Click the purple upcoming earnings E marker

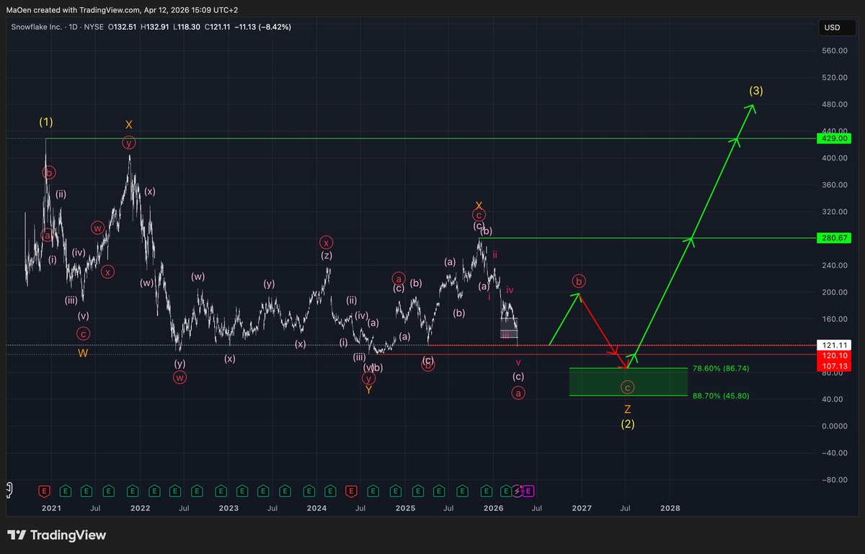(x=528, y=491)
